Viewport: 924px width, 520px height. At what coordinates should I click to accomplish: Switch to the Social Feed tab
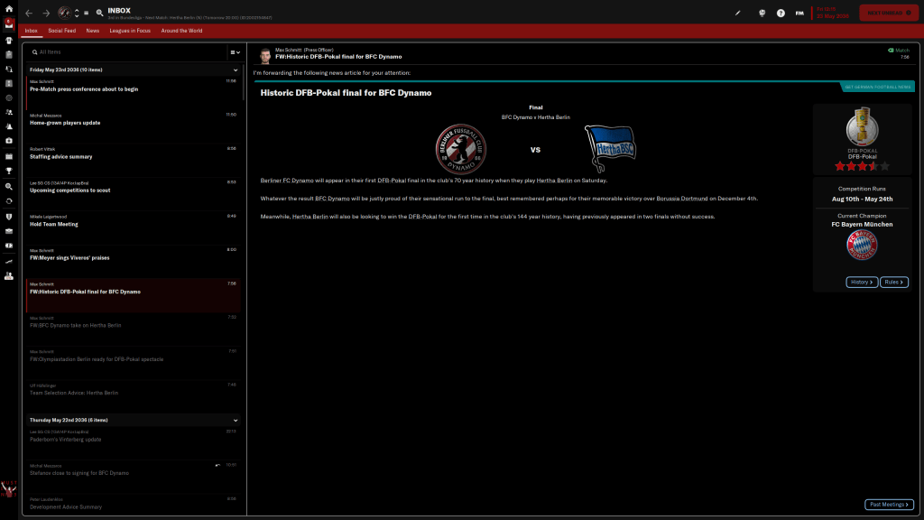click(x=62, y=31)
